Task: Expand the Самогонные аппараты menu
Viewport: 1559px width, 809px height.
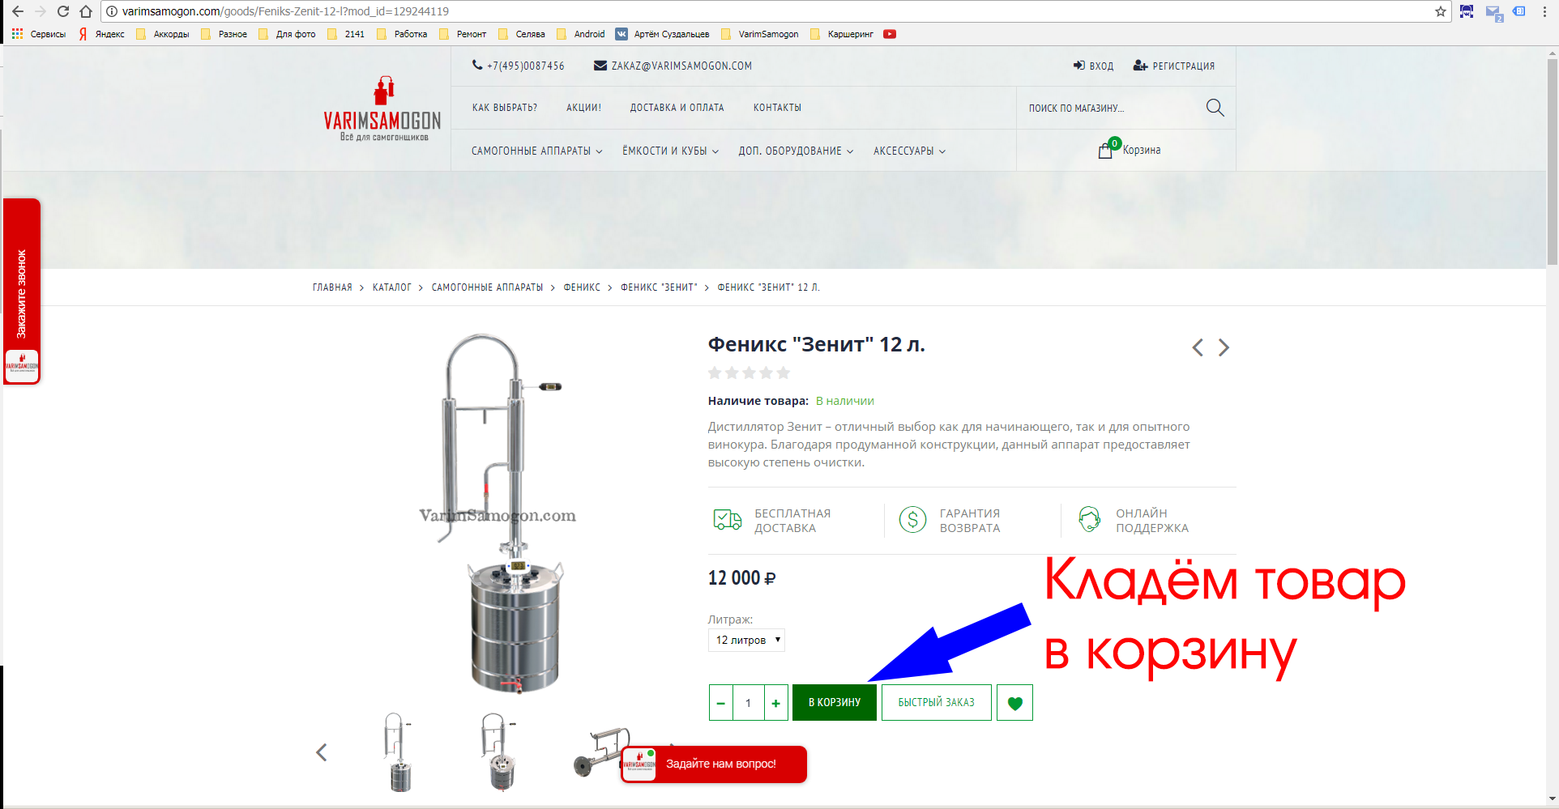Action: (536, 151)
